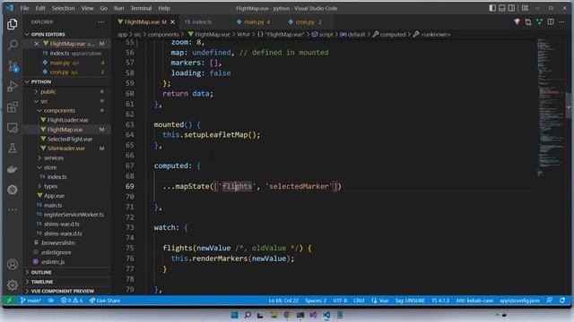Image resolution: width=574 pixels, height=322 pixels.
Task: Open the Testing flask view
Action: 13,148
